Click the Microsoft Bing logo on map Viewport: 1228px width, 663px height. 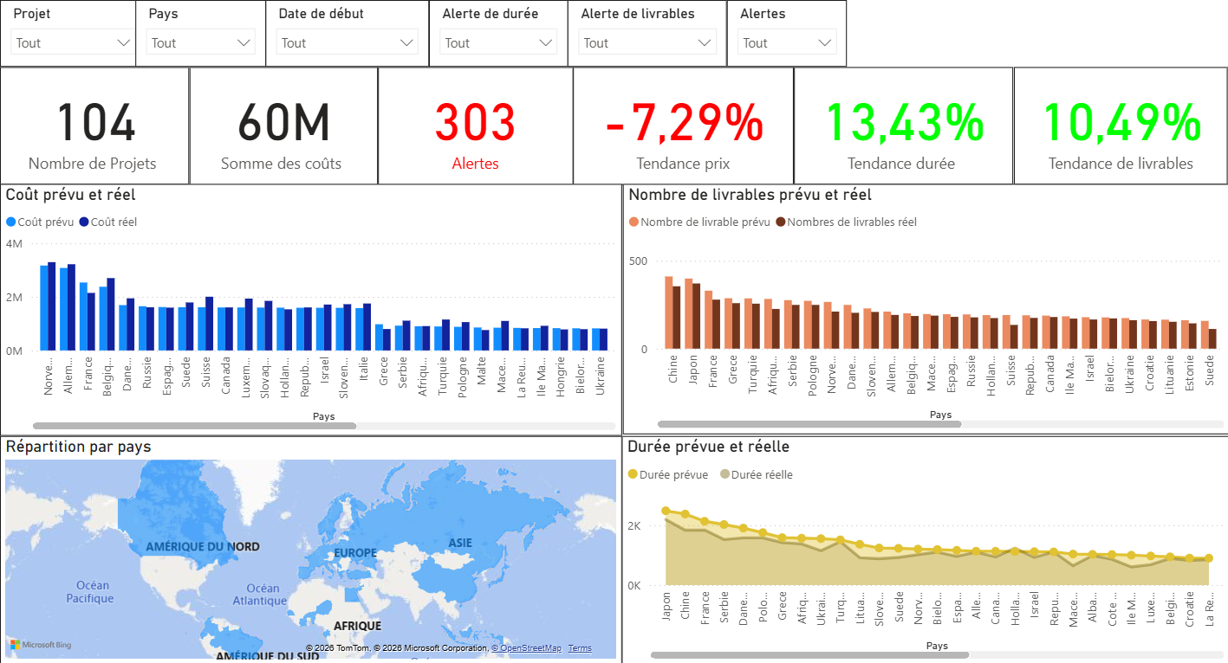[41, 645]
